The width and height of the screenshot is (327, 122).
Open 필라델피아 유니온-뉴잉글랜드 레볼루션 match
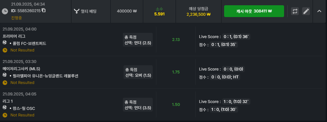44,76
